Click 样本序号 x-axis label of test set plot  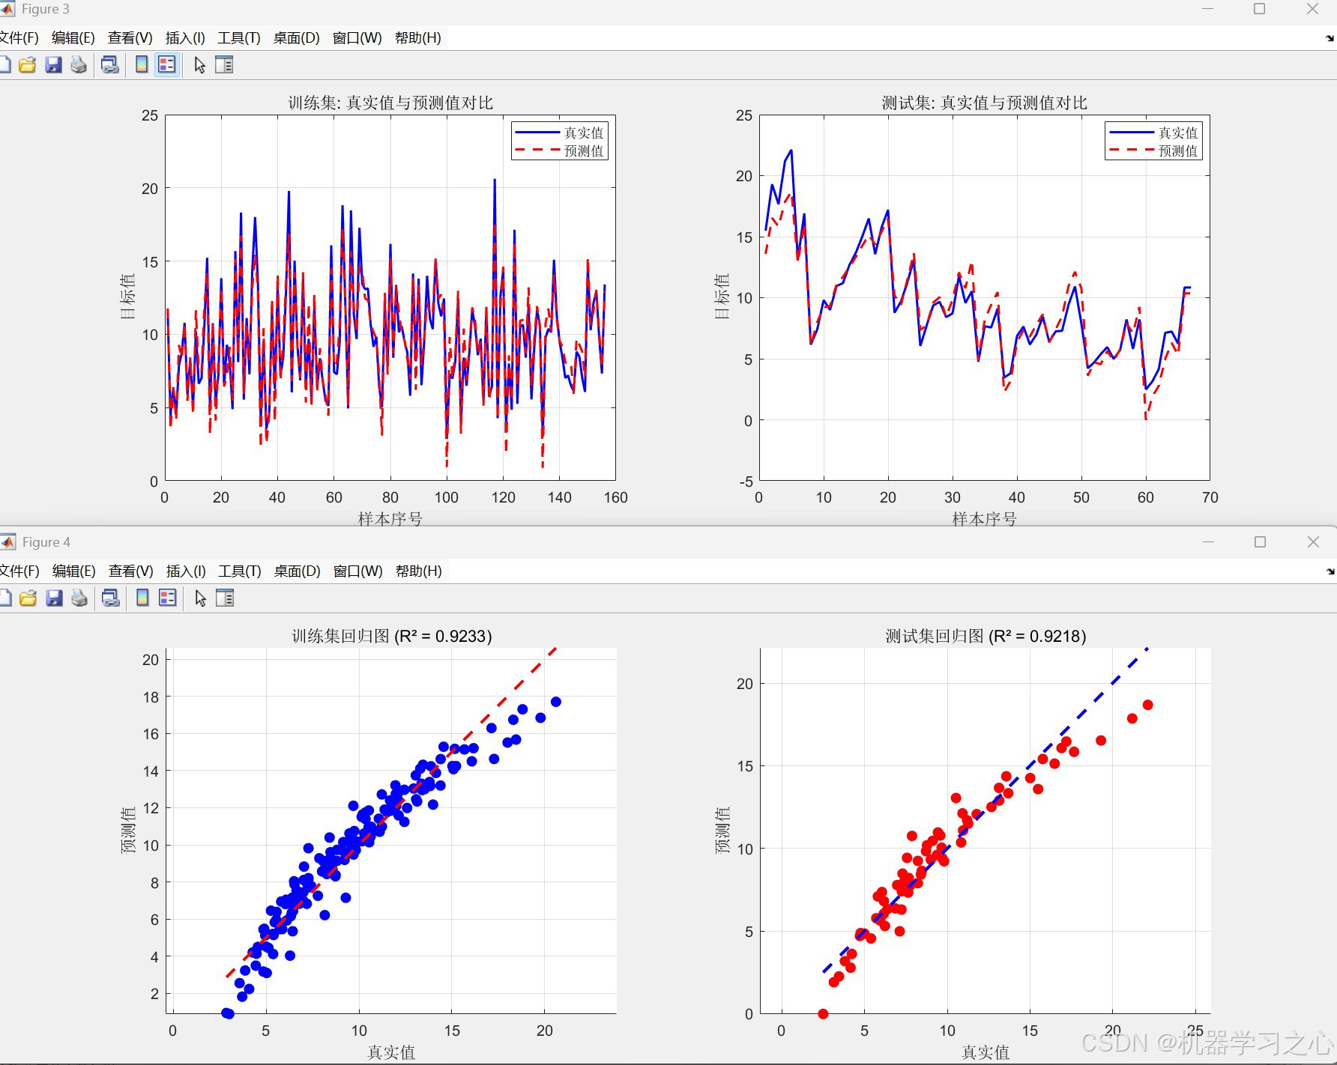click(984, 518)
